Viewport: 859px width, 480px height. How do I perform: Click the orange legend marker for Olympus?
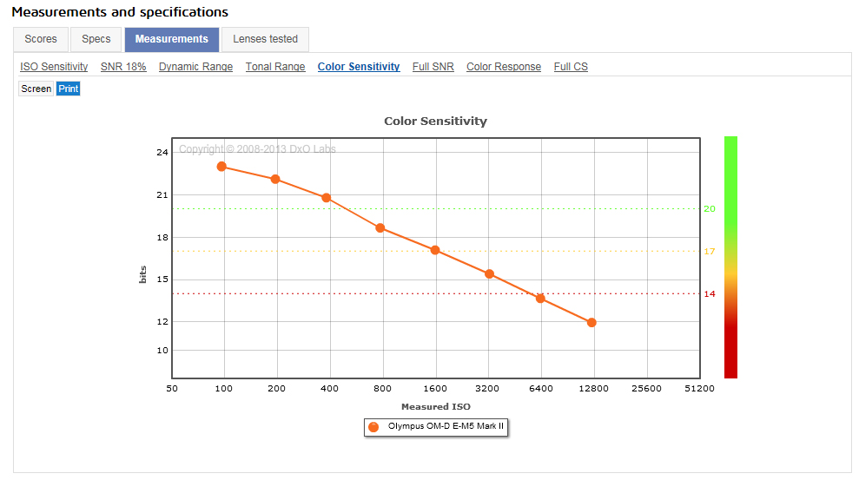373,427
